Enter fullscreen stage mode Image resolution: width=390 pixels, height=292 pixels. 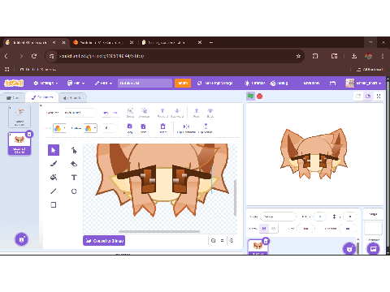(379, 96)
